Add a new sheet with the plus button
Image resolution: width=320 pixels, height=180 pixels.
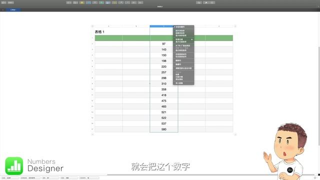[x=3, y=10]
